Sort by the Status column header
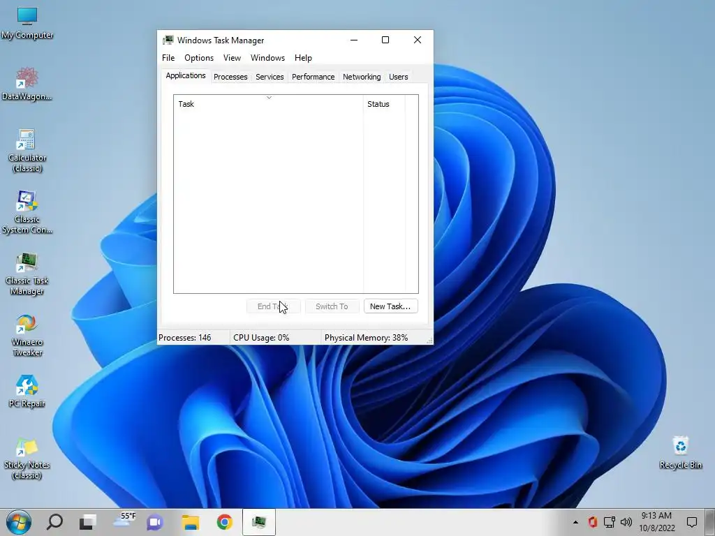The width and height of the screenshot is (715, 536). (384, 104)
